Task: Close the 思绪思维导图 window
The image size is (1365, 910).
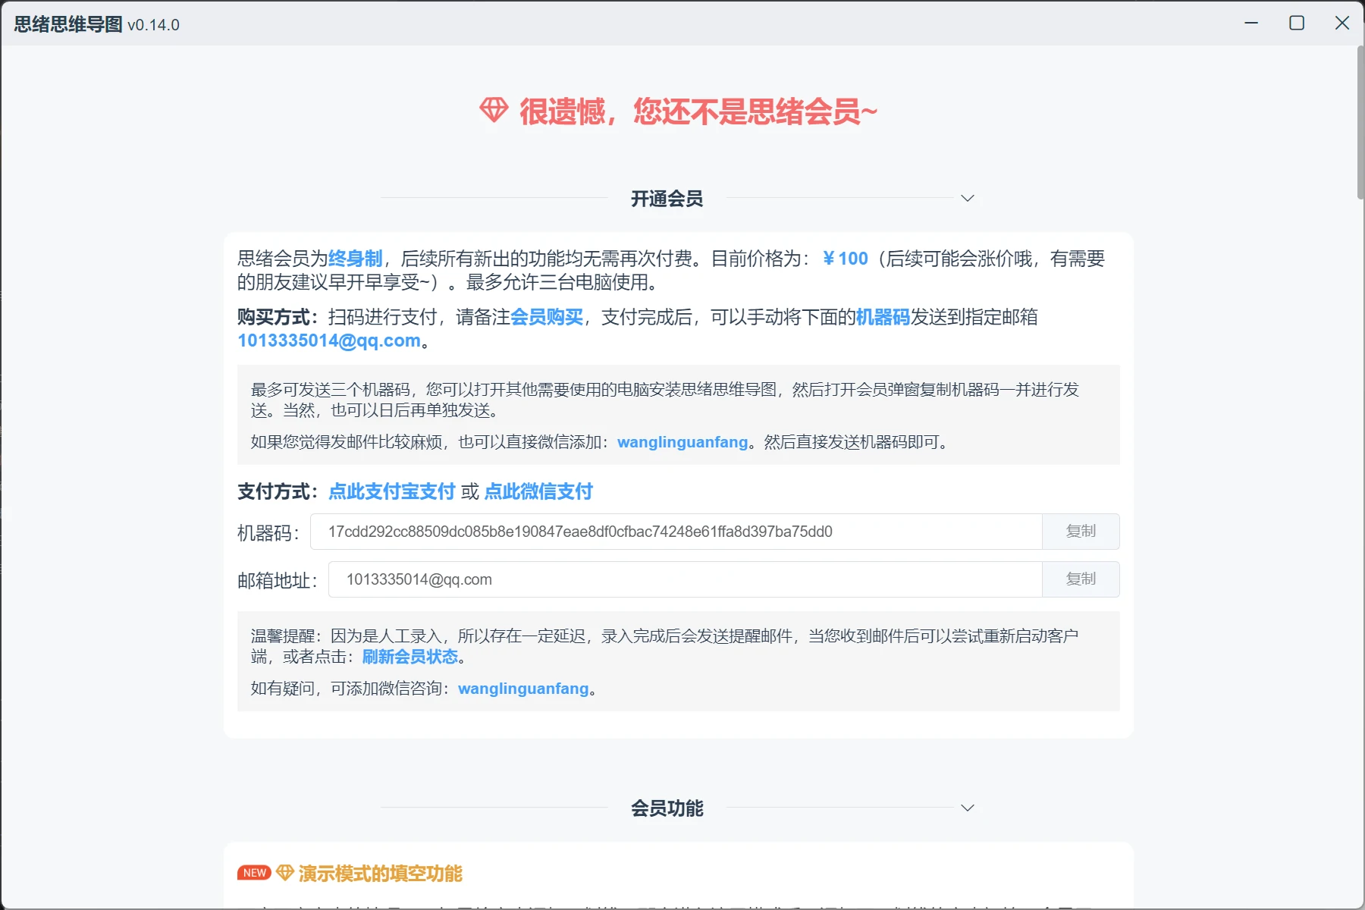Action: click(1341, 24)
